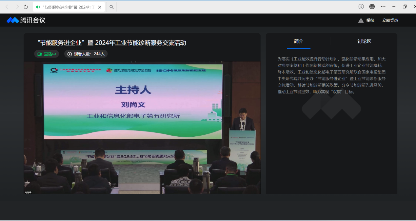Select the "节能服务进企业" browser tab
Image resolution: width=416 pixels, height=221 pixels.
pos(69,7)
